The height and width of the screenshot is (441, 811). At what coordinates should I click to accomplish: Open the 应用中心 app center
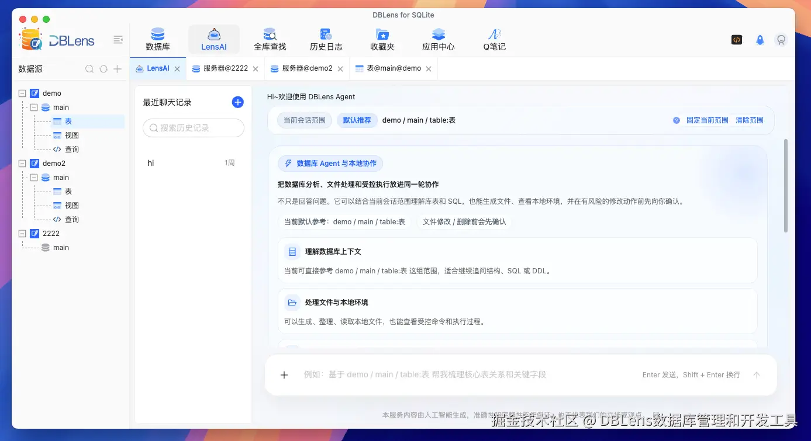click(x=439, y=39)
